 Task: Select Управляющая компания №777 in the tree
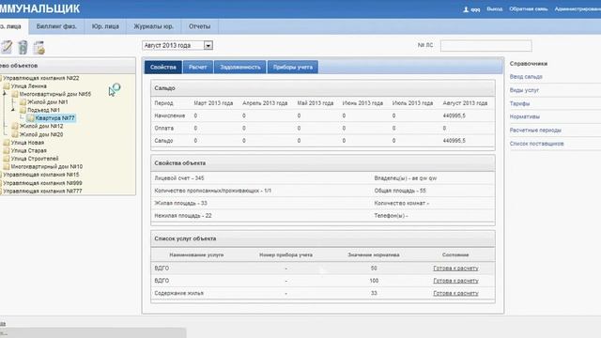42,191
